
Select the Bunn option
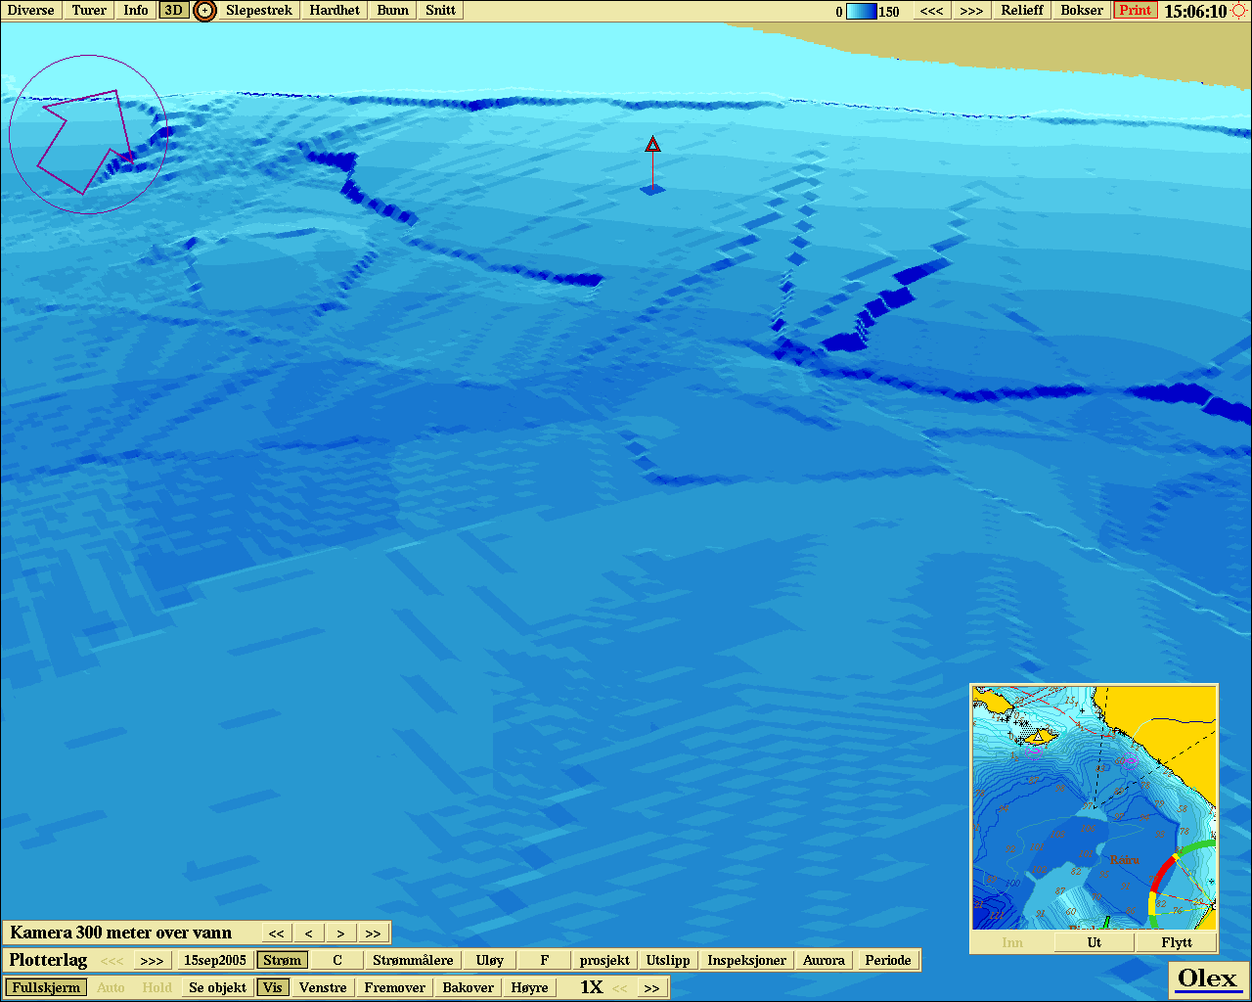tap(393, 11)
